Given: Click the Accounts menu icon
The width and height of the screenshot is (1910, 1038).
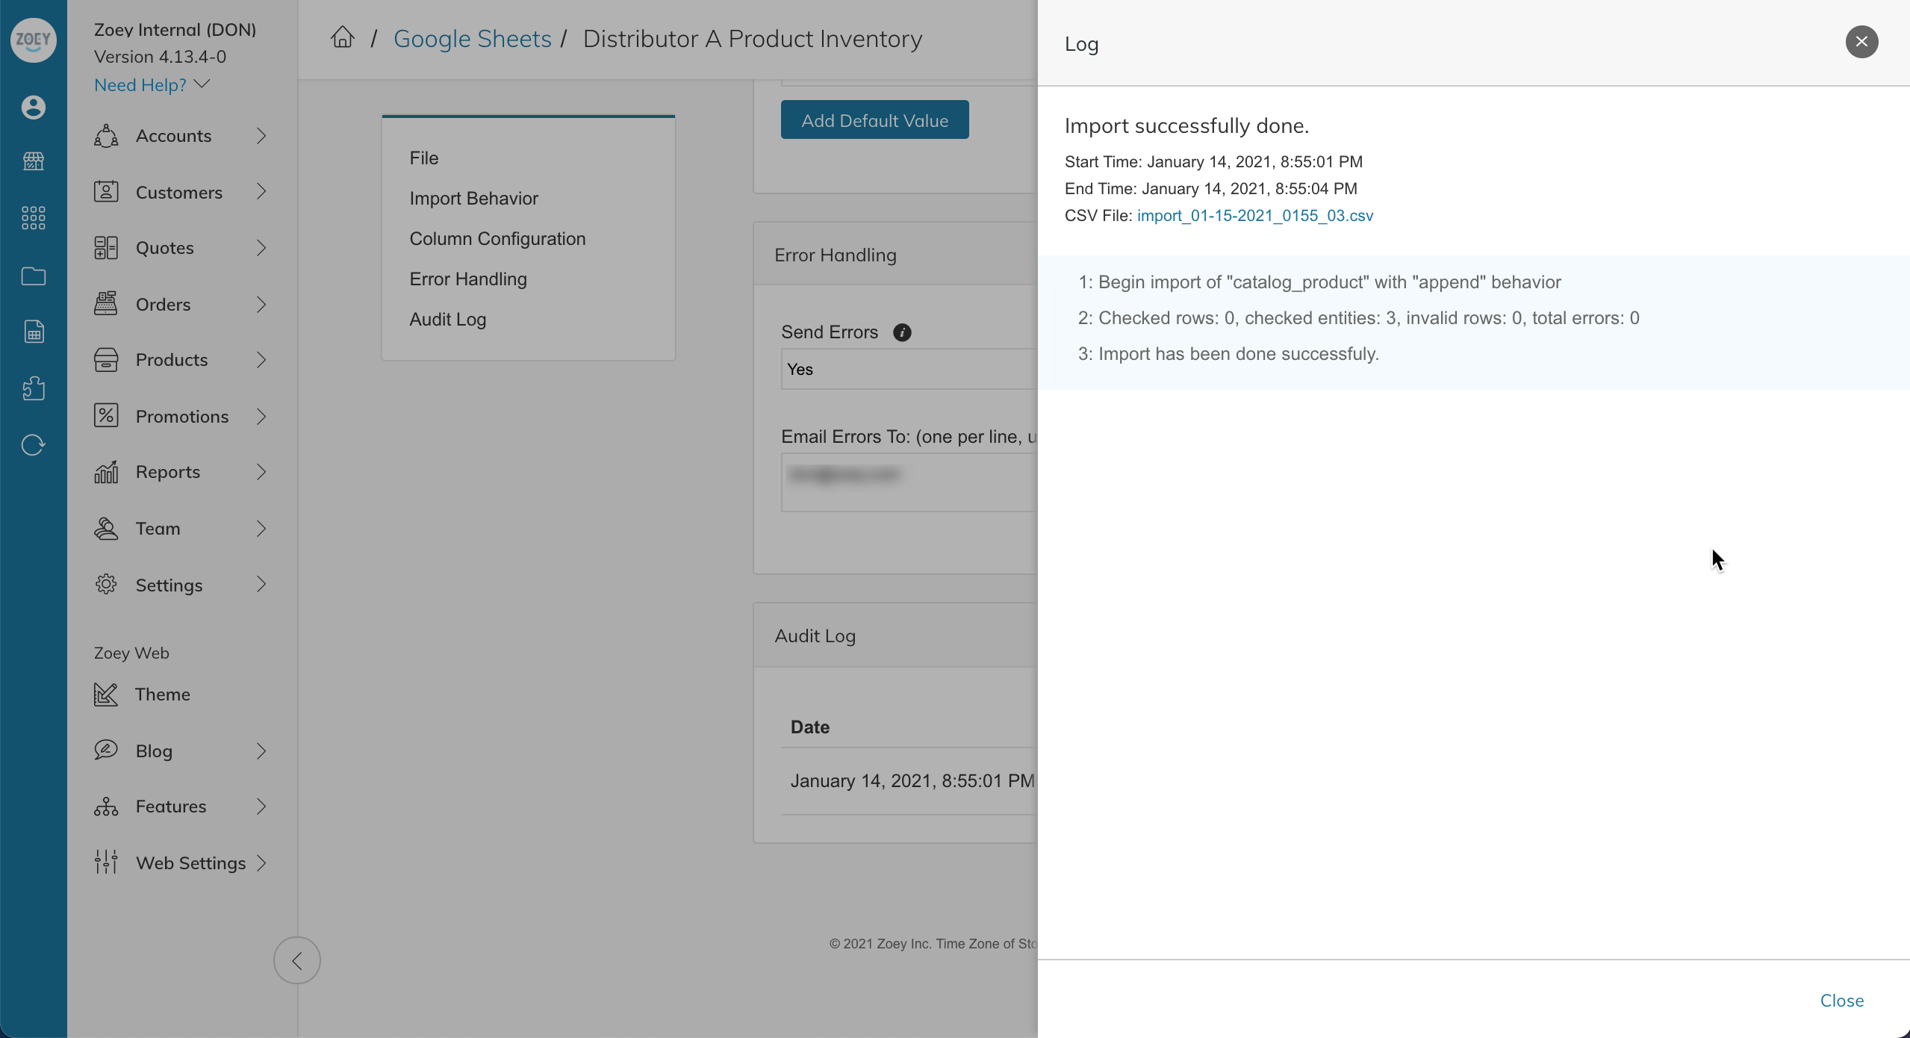Looking at the screenshot, I should (106, 136).
